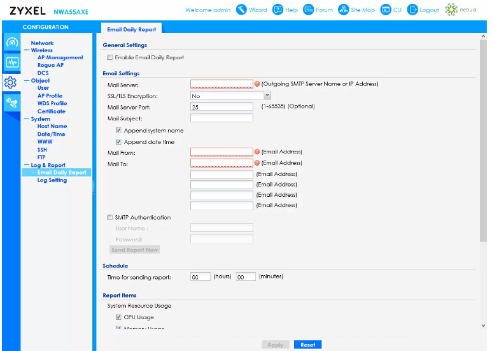This screenshot has width=492, height=351.
Task: Collapse the Log & Report tree section
Action: tap(27, 165)
